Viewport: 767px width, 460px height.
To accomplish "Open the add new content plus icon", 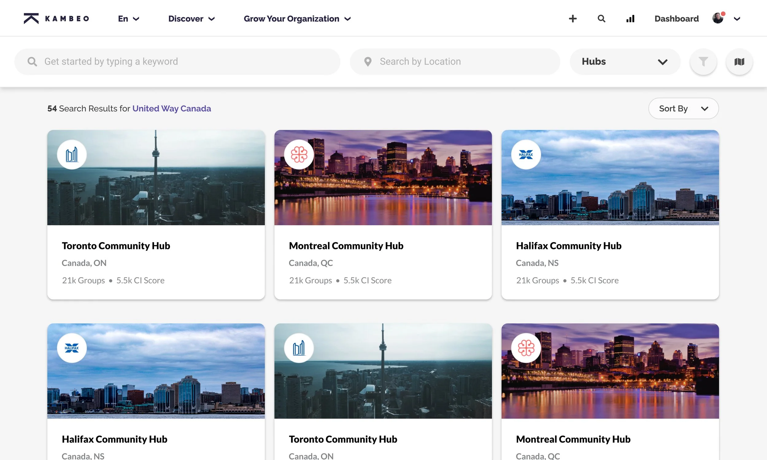I will tap(572, 19).
